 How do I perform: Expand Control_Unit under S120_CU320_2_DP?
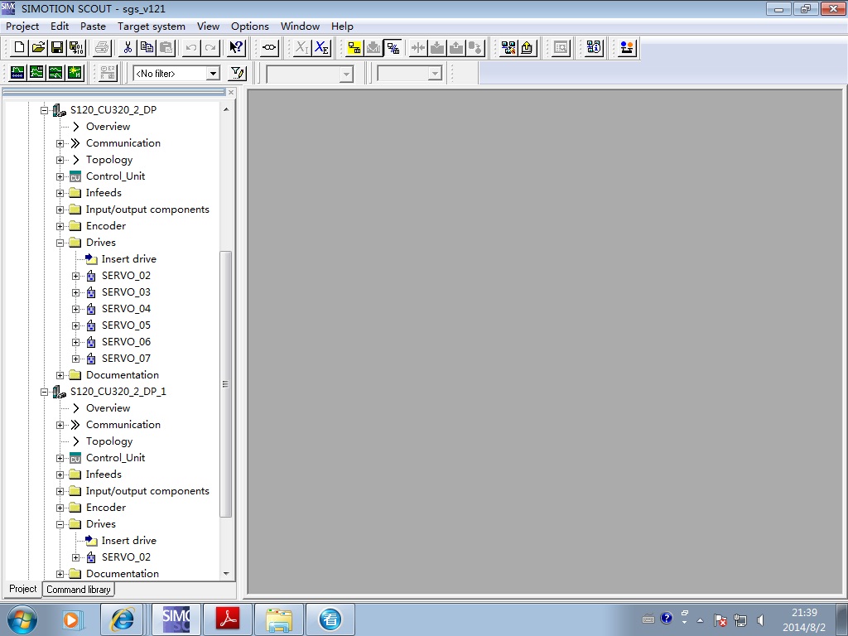click(60, 177)
